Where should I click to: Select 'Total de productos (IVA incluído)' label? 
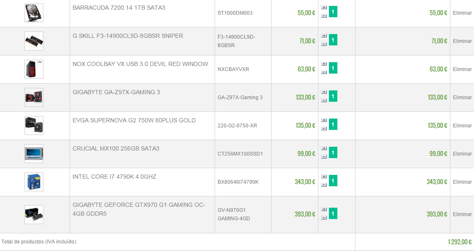pyautogui.click(x=39, y=242)
